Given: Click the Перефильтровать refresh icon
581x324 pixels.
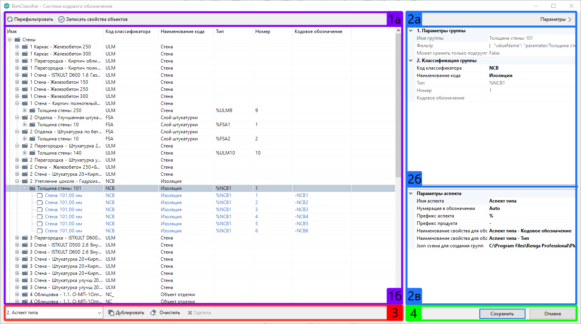Looking at the screenshot, I should (10, 19).
